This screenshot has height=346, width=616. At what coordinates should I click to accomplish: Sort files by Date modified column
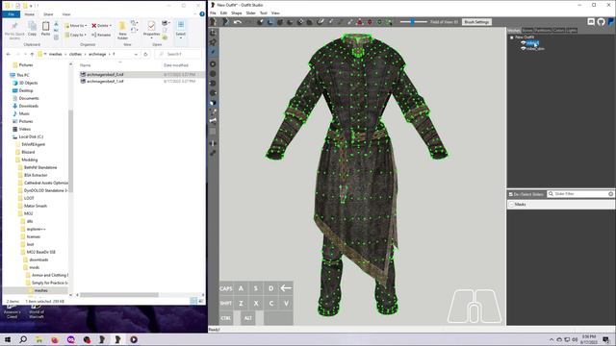point(175,65)
